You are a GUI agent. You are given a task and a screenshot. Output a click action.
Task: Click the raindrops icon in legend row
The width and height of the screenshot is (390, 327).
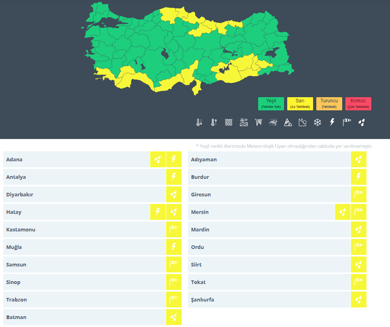pos(362,122)
